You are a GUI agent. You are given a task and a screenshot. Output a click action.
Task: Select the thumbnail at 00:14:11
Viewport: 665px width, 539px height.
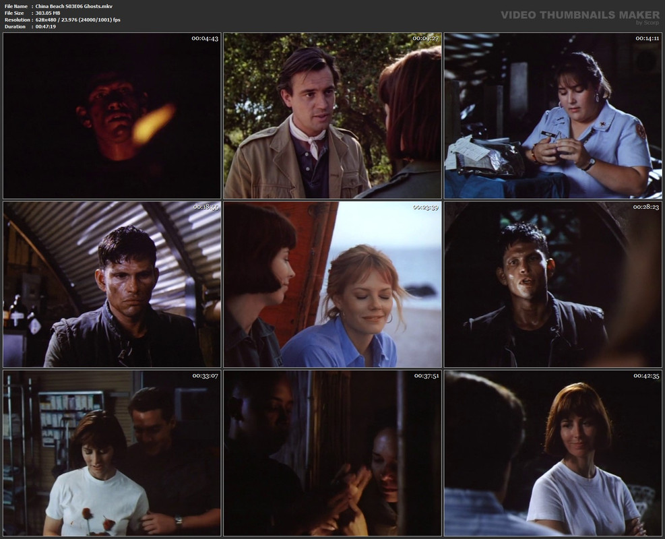click(553, 116)
